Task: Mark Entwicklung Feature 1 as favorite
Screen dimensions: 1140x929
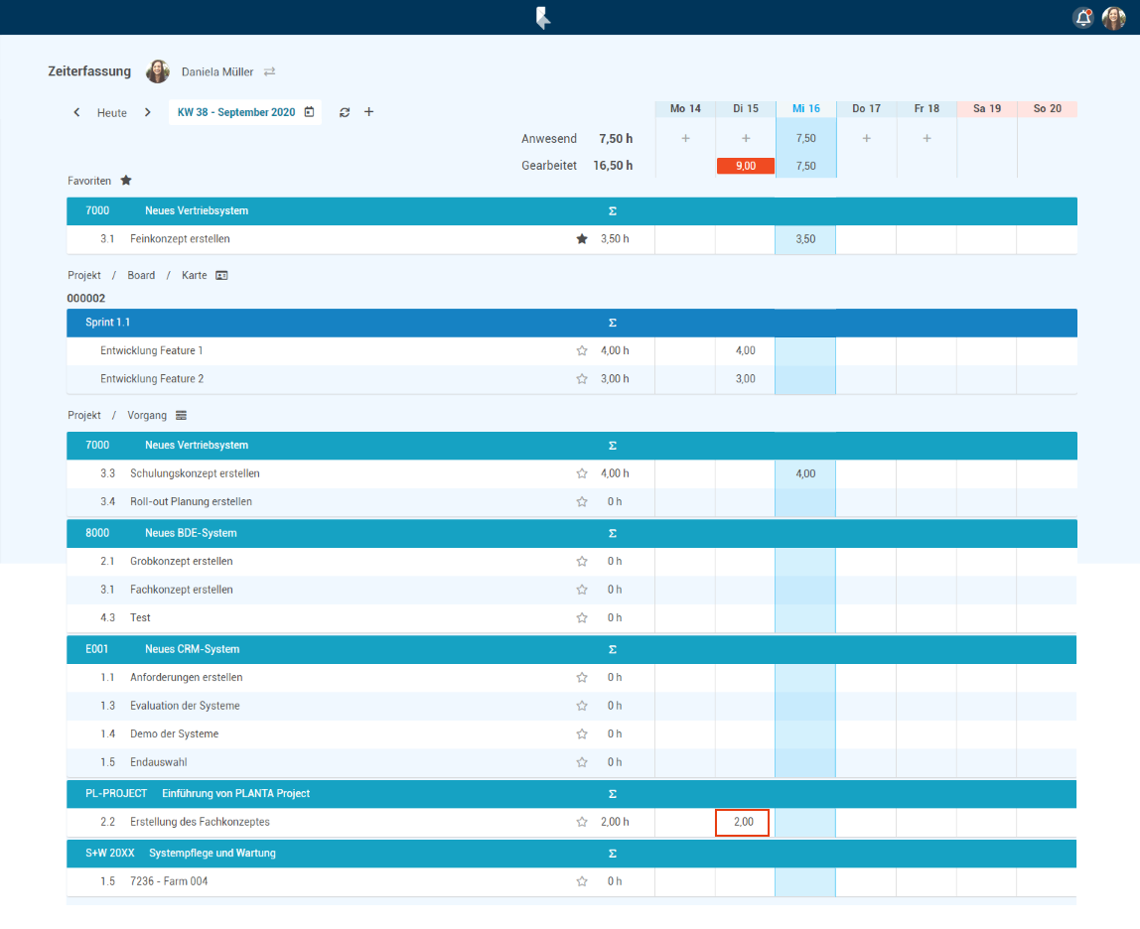Action: [x=582, y=350]
